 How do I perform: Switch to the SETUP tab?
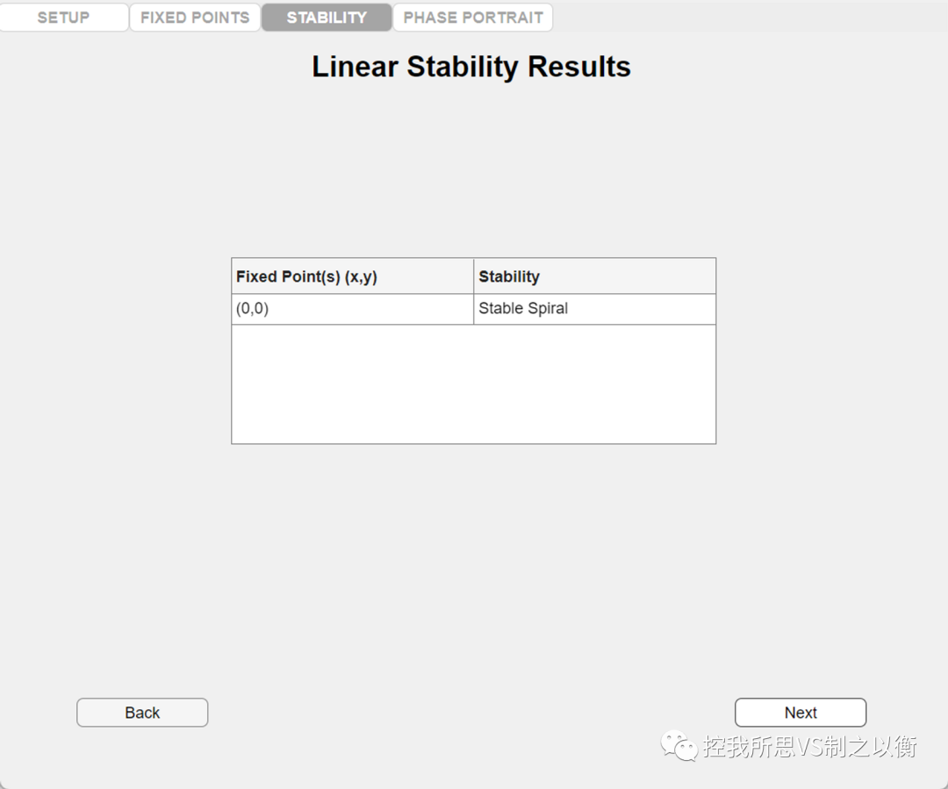click(x=64, y=18)
